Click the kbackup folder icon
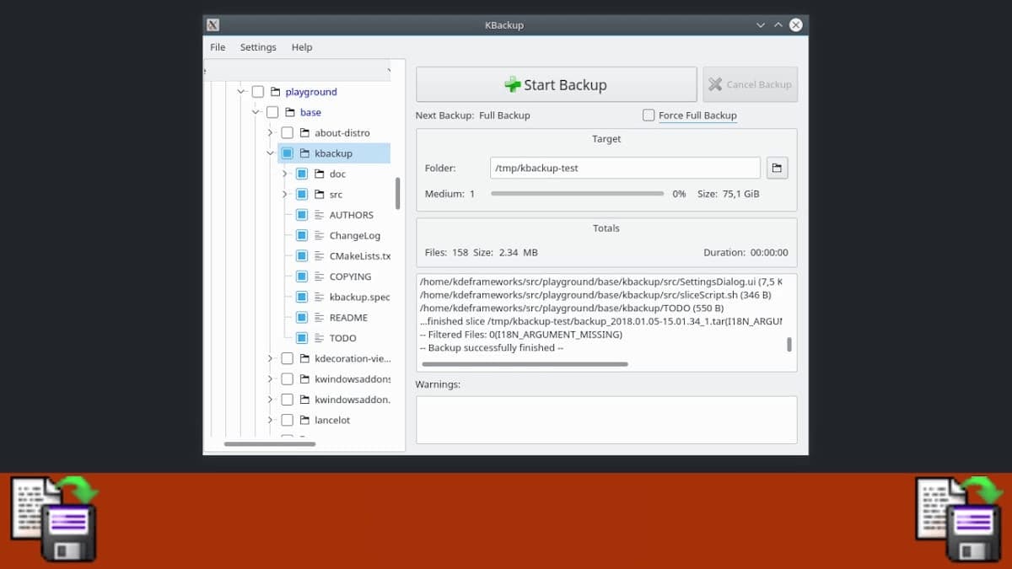1012x569 pixels. [304, 153]
